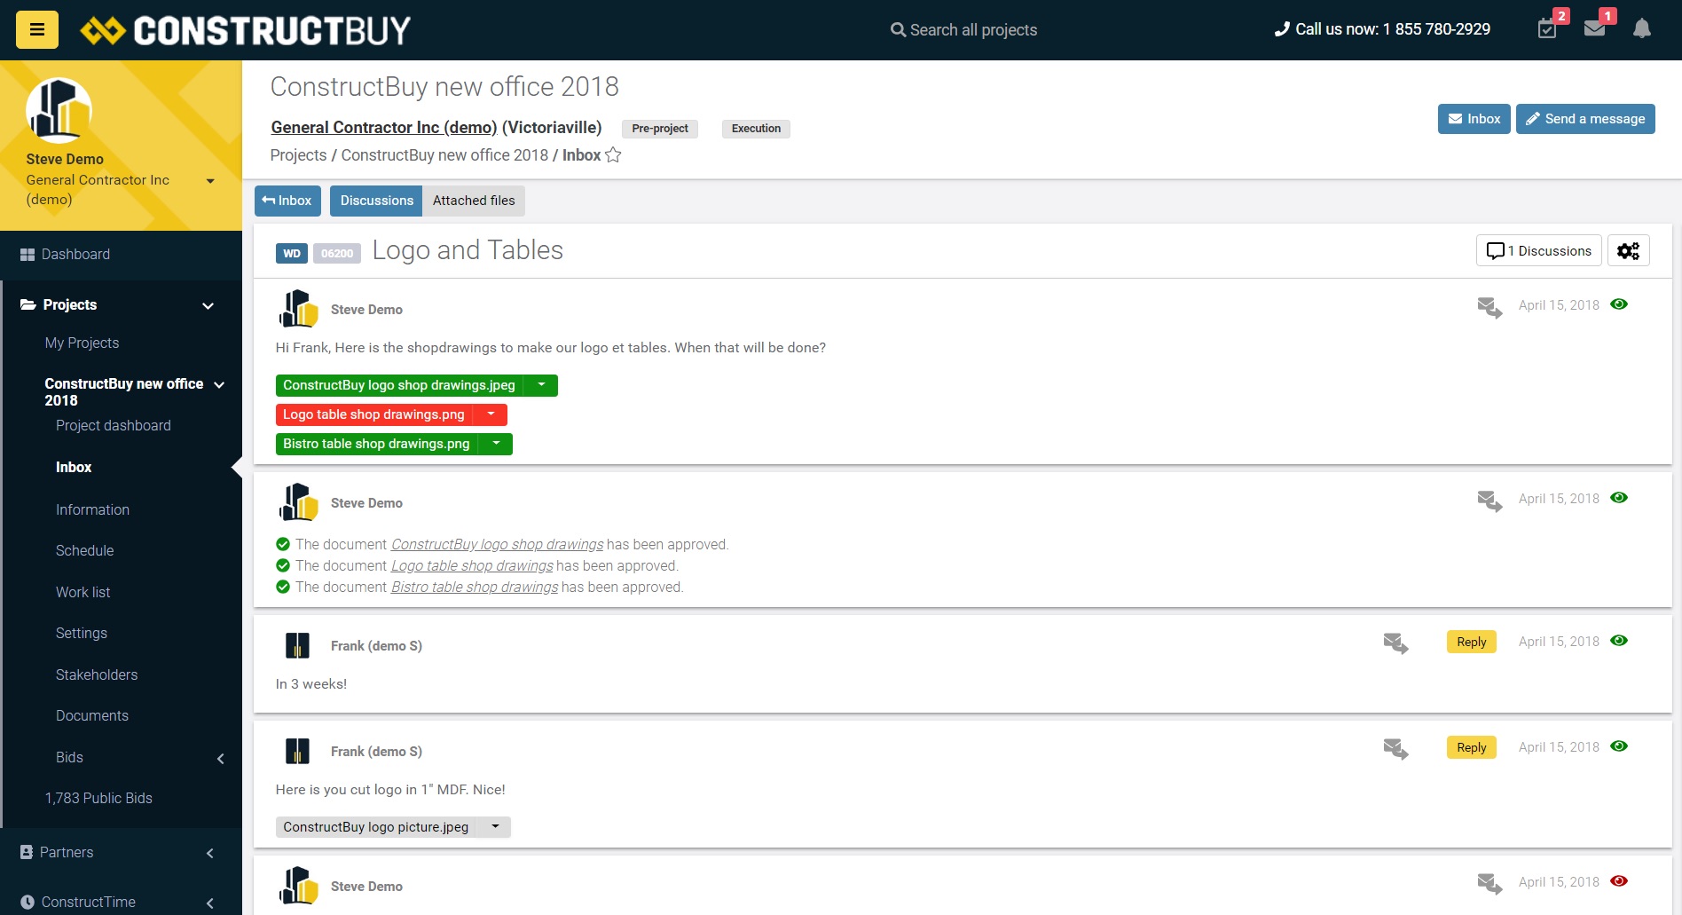
Task: Reply to Frank's cut logo message
Action: pyautogui.click(x=1472, y=747)
